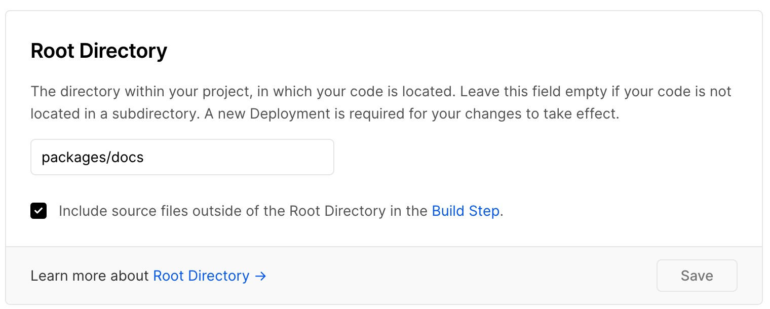Place cursor after 'docs' in the text field
This screenshot has width=770, height=309.
coord(145,158)
